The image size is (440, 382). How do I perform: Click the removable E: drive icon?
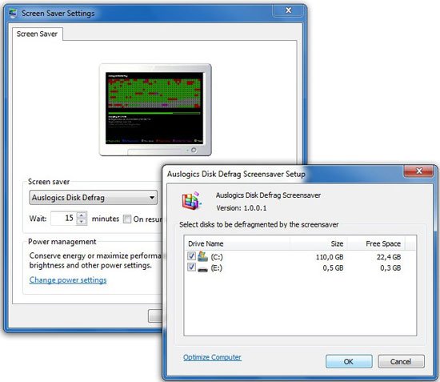point(202,269)
